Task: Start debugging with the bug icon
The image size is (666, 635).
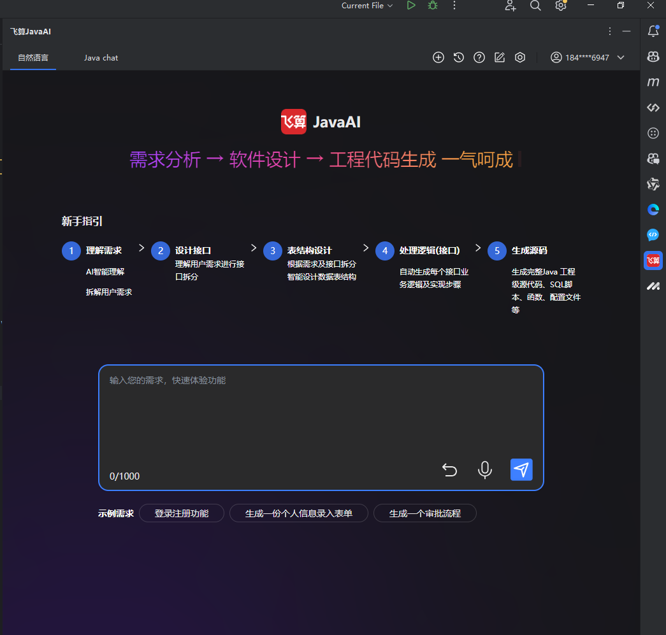Action: [x=433, y=6]
